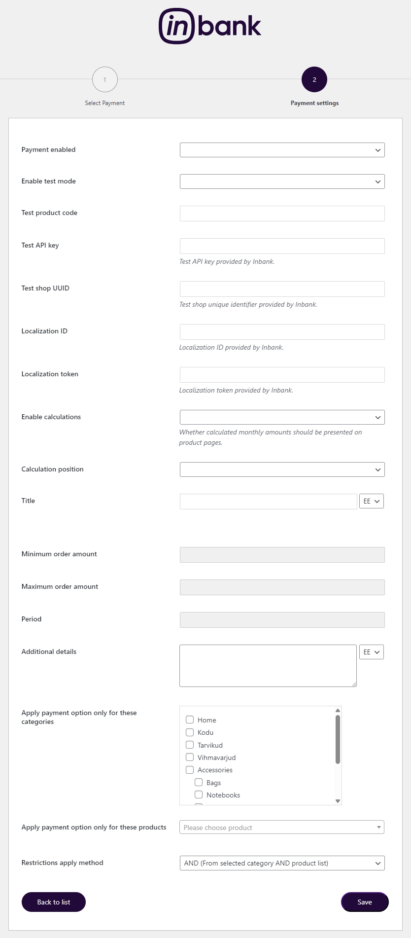The width and height of the screenshot is (411, 938).
Task: Expand the Enable test mode dropdown
Action: 282,181
